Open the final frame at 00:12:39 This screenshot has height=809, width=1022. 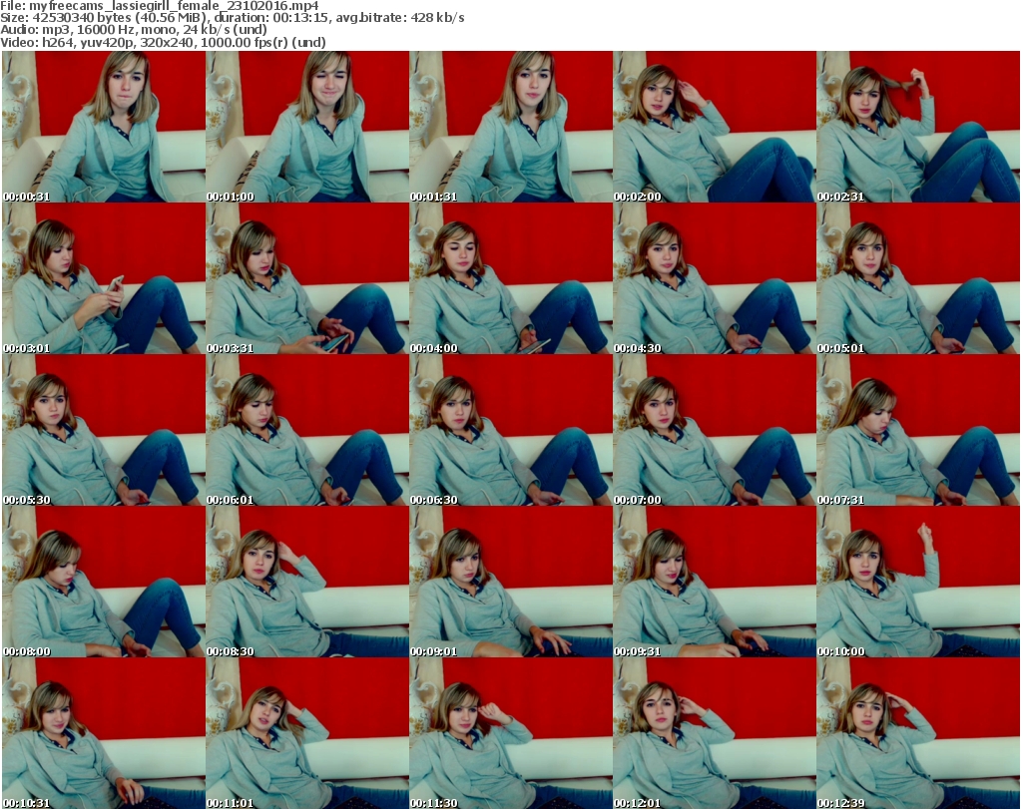pos(917,733)
